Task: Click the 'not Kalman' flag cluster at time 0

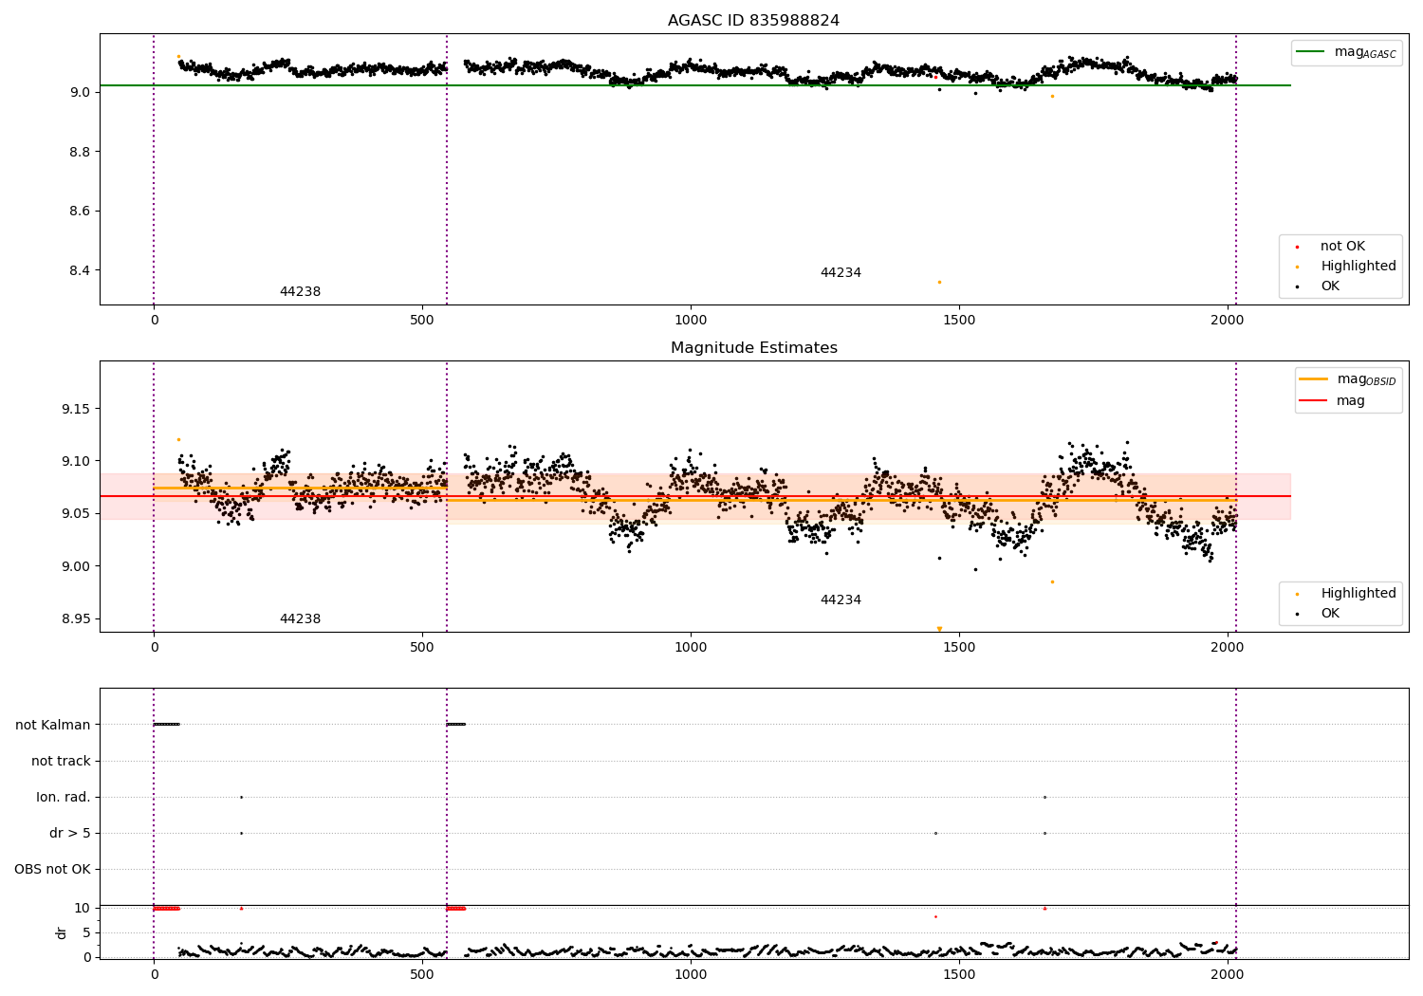Action: [166, 725]
